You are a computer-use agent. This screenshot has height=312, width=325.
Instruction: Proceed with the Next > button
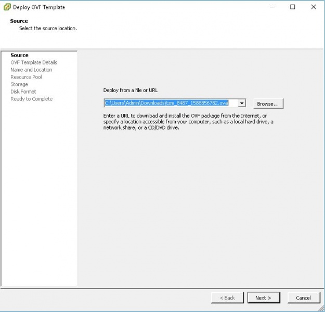[263, 298]
